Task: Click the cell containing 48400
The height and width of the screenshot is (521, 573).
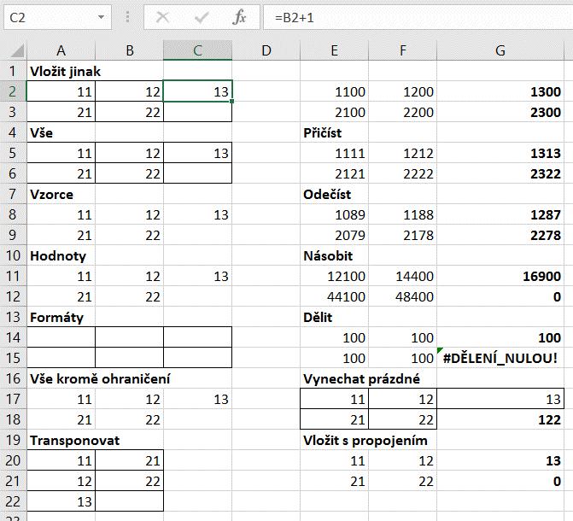Action: (x=403, y=296)
